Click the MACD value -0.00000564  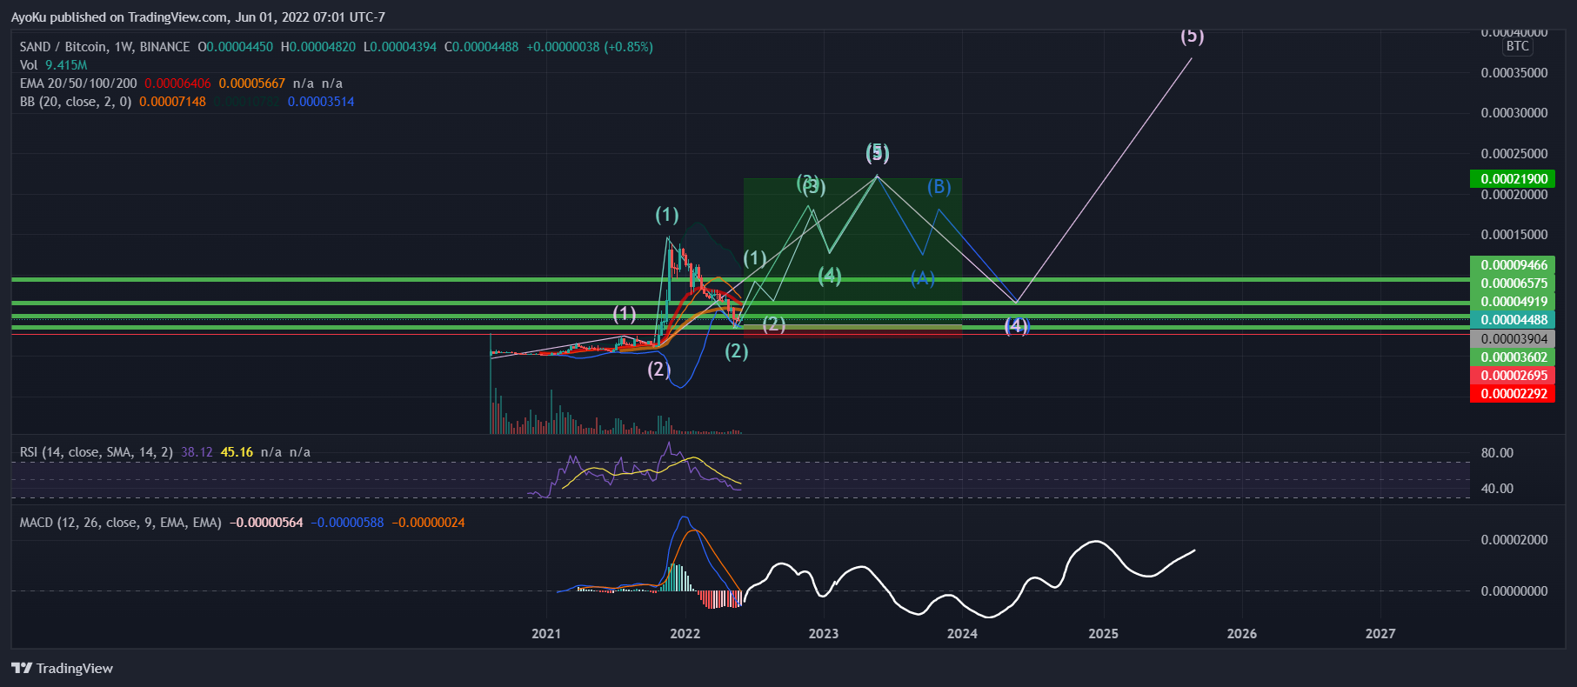click(266, 523)
